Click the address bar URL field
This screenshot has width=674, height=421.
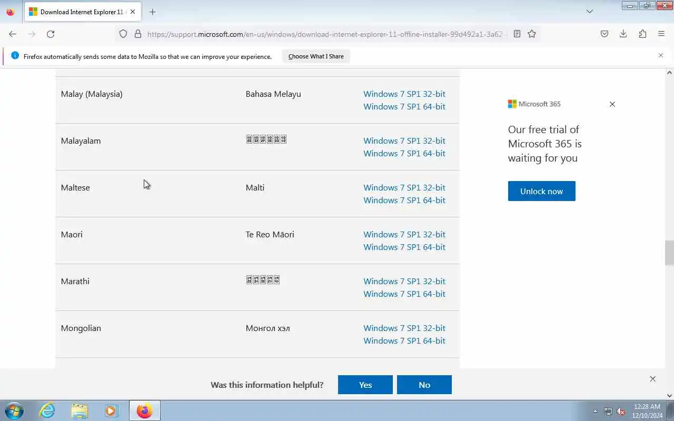(326, 34)
